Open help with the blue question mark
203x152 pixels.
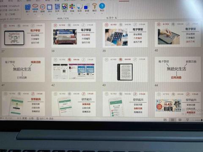(x=102, y=6)
